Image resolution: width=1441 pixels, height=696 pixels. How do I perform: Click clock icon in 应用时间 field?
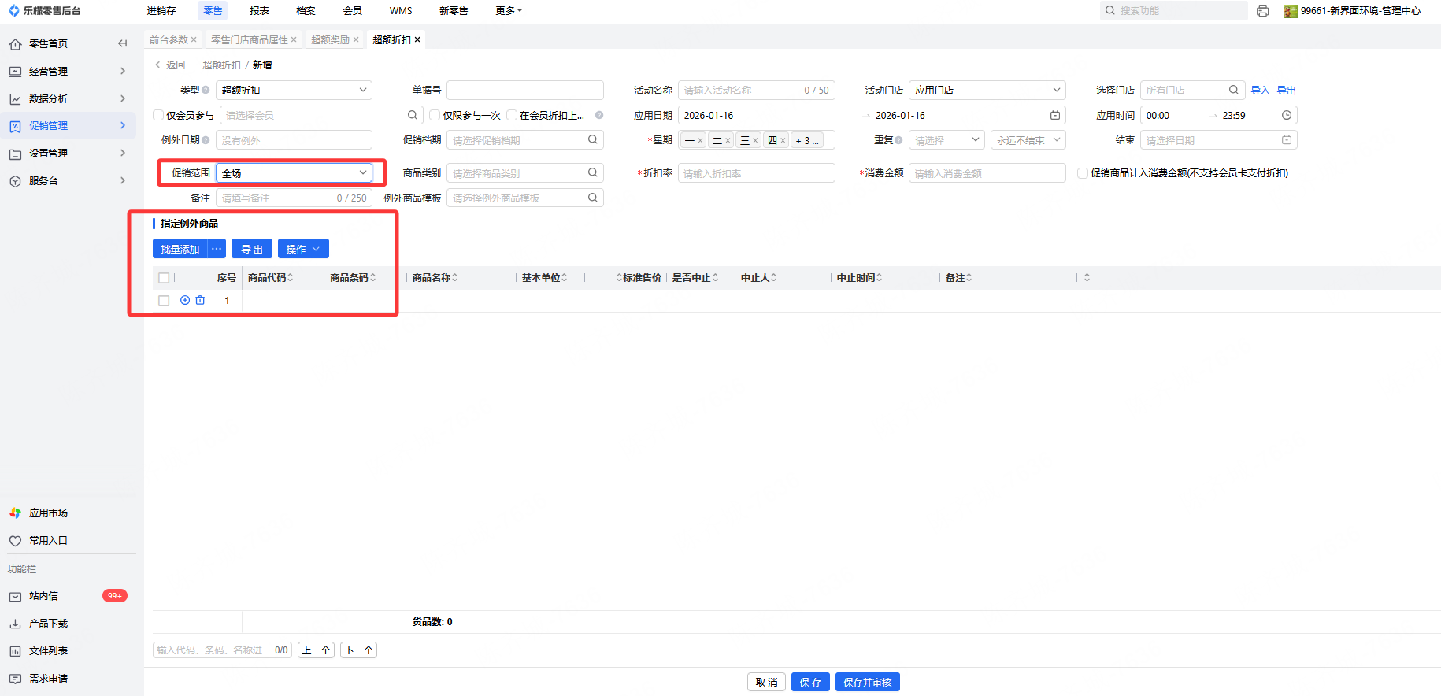[x=1287, y=115]
